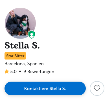Screen dimensions: 112x104
Task: Click the blonde woman in the profile picture
Action: (x=13, y=23)
